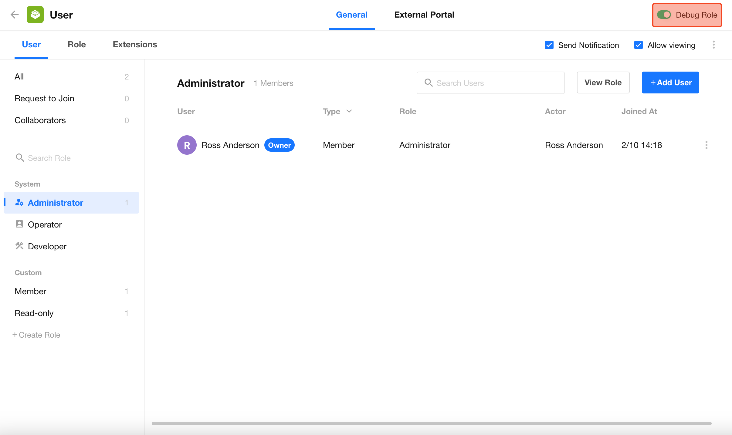Expand the Type column filter dropdown
Viewport: 732px width, 435px height.
[349, 111]
